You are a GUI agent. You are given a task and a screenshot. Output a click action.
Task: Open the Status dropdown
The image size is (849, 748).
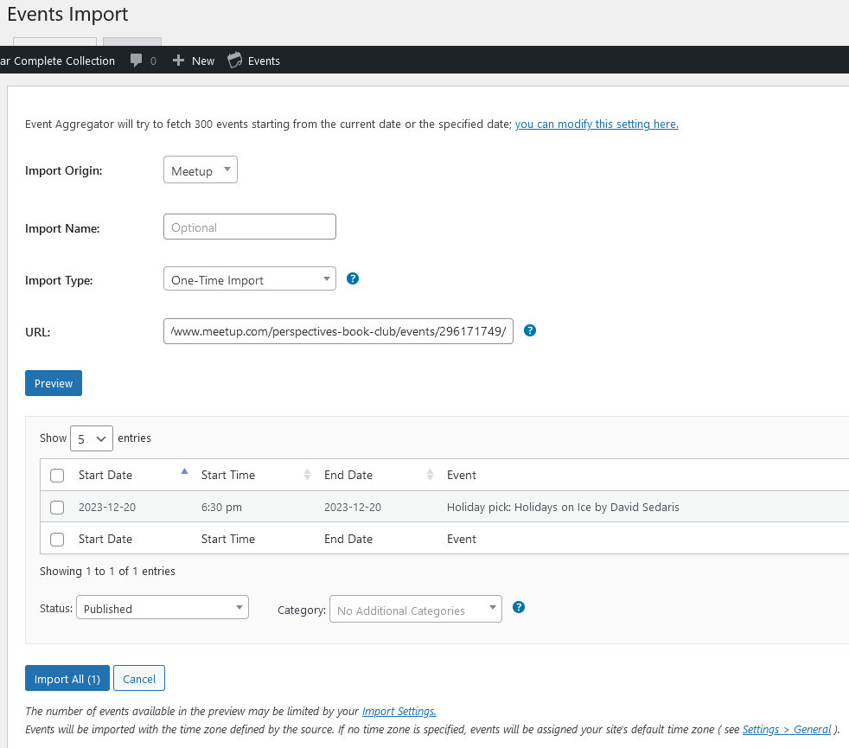click(x=162, y=607)
